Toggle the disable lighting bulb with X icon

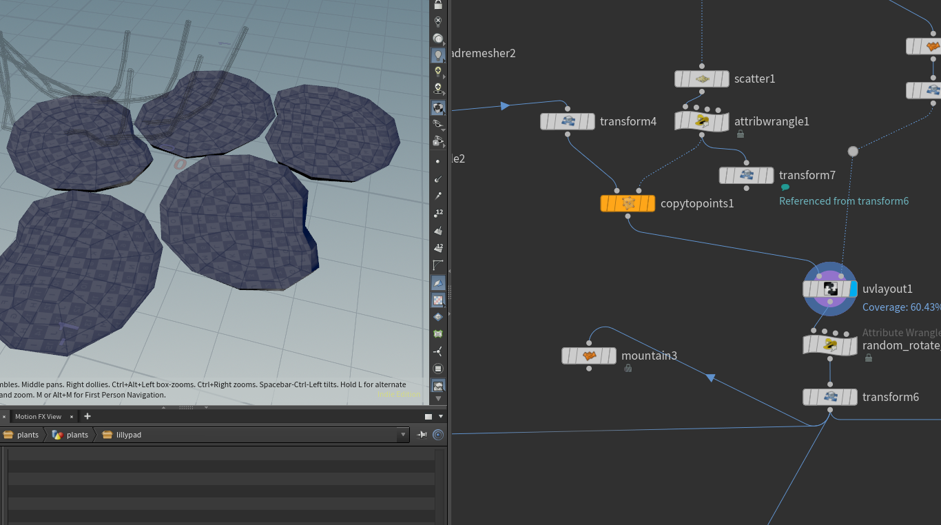tap(438, 21)
